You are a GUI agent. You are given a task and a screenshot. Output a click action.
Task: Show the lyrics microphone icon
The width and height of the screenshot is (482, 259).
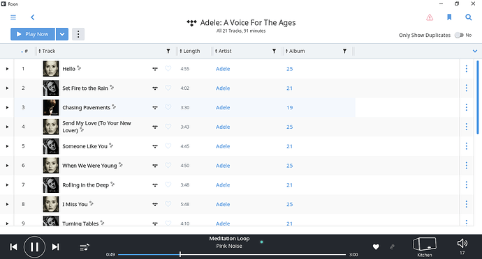click(392, 246)
